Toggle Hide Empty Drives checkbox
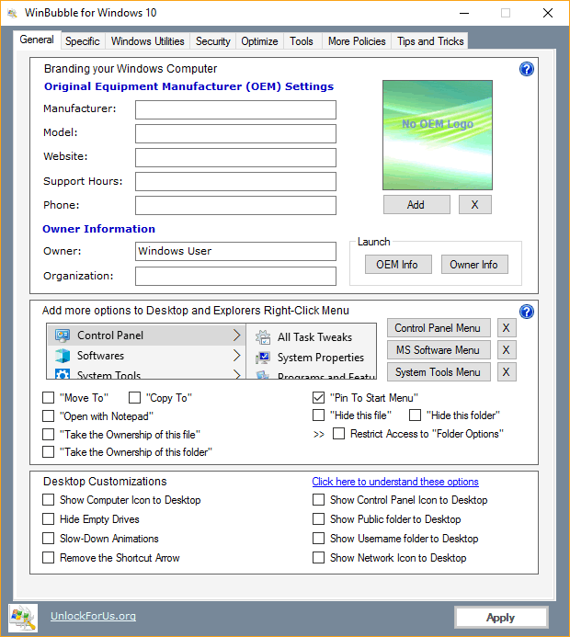Image resolution: width=570 pixels, height=637 pixels. point(49,518)
